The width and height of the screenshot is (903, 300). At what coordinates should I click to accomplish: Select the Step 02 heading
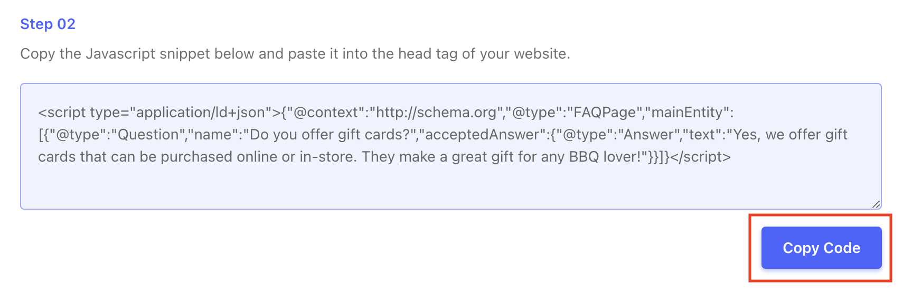[x=48, y=24]
